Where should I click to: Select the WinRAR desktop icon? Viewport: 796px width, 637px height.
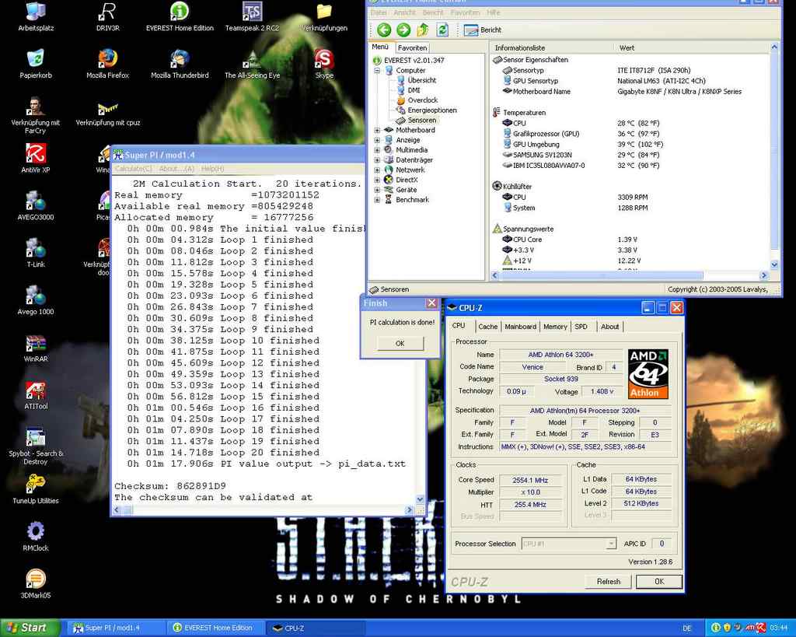tap(36, 348)
